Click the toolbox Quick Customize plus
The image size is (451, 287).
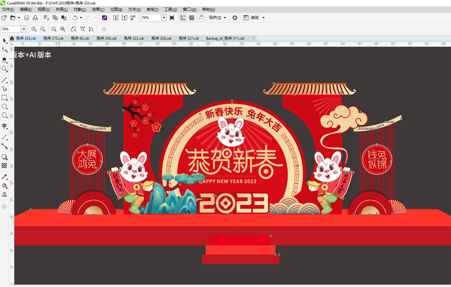4,206
